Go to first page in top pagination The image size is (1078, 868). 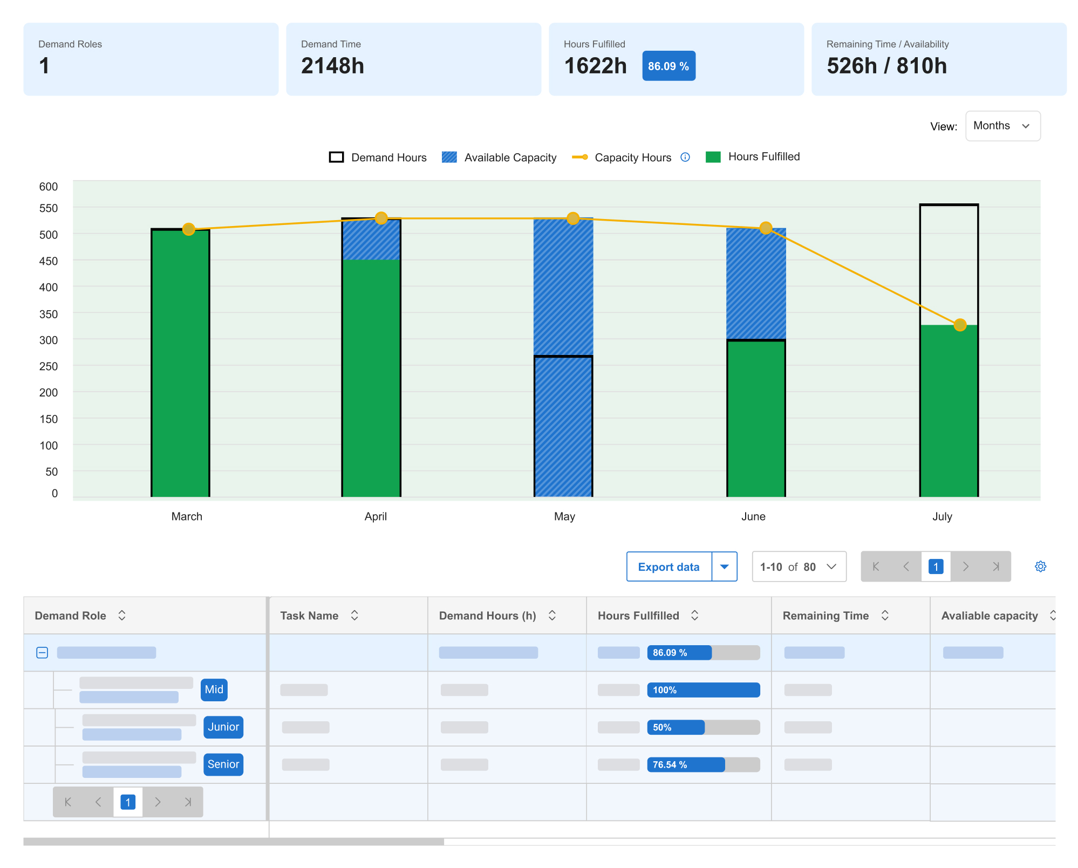point(876,566)
